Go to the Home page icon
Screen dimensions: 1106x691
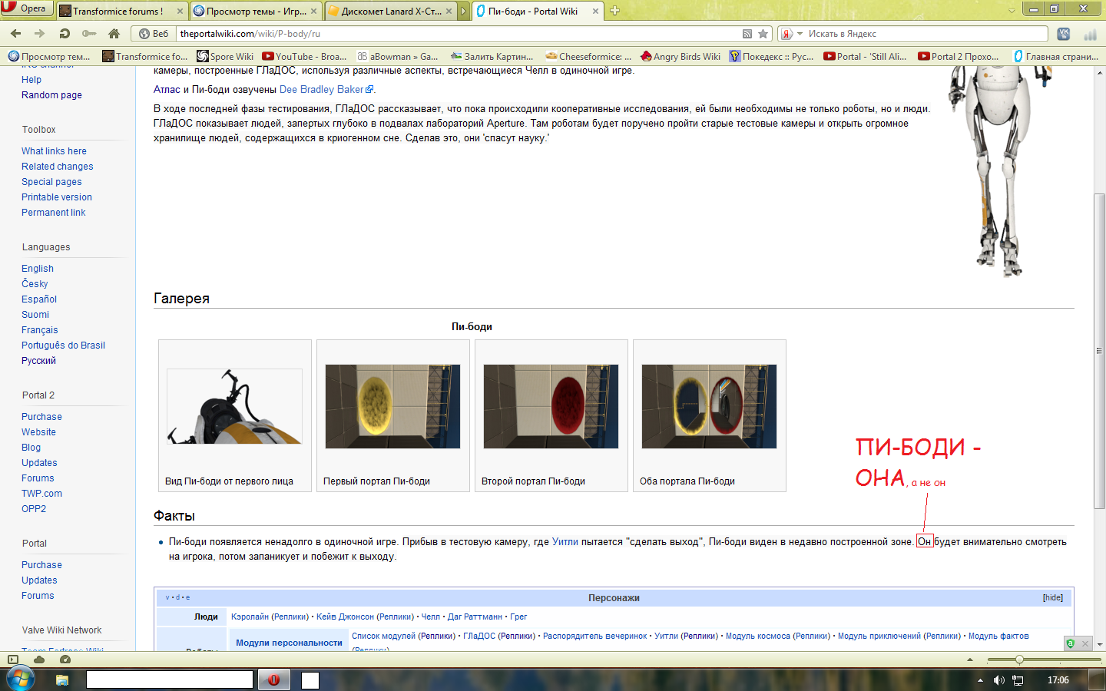point(114,34)
